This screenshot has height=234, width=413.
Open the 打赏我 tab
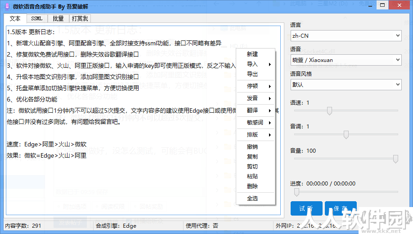pyautogui.click(x=80, y=19)
